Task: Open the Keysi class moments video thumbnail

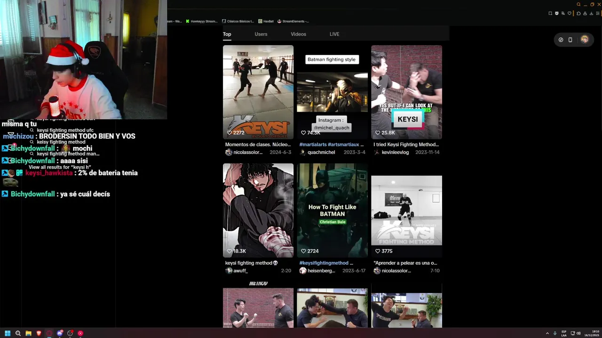Action: 258,92
